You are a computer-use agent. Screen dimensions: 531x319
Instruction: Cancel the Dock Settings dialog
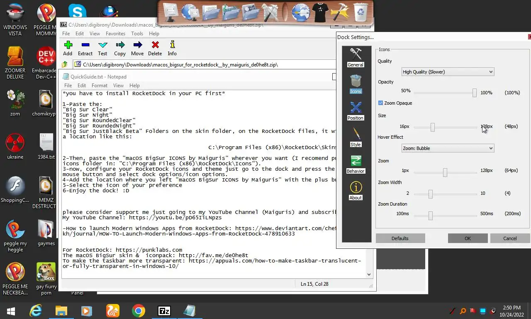click(x=510, y=238)
